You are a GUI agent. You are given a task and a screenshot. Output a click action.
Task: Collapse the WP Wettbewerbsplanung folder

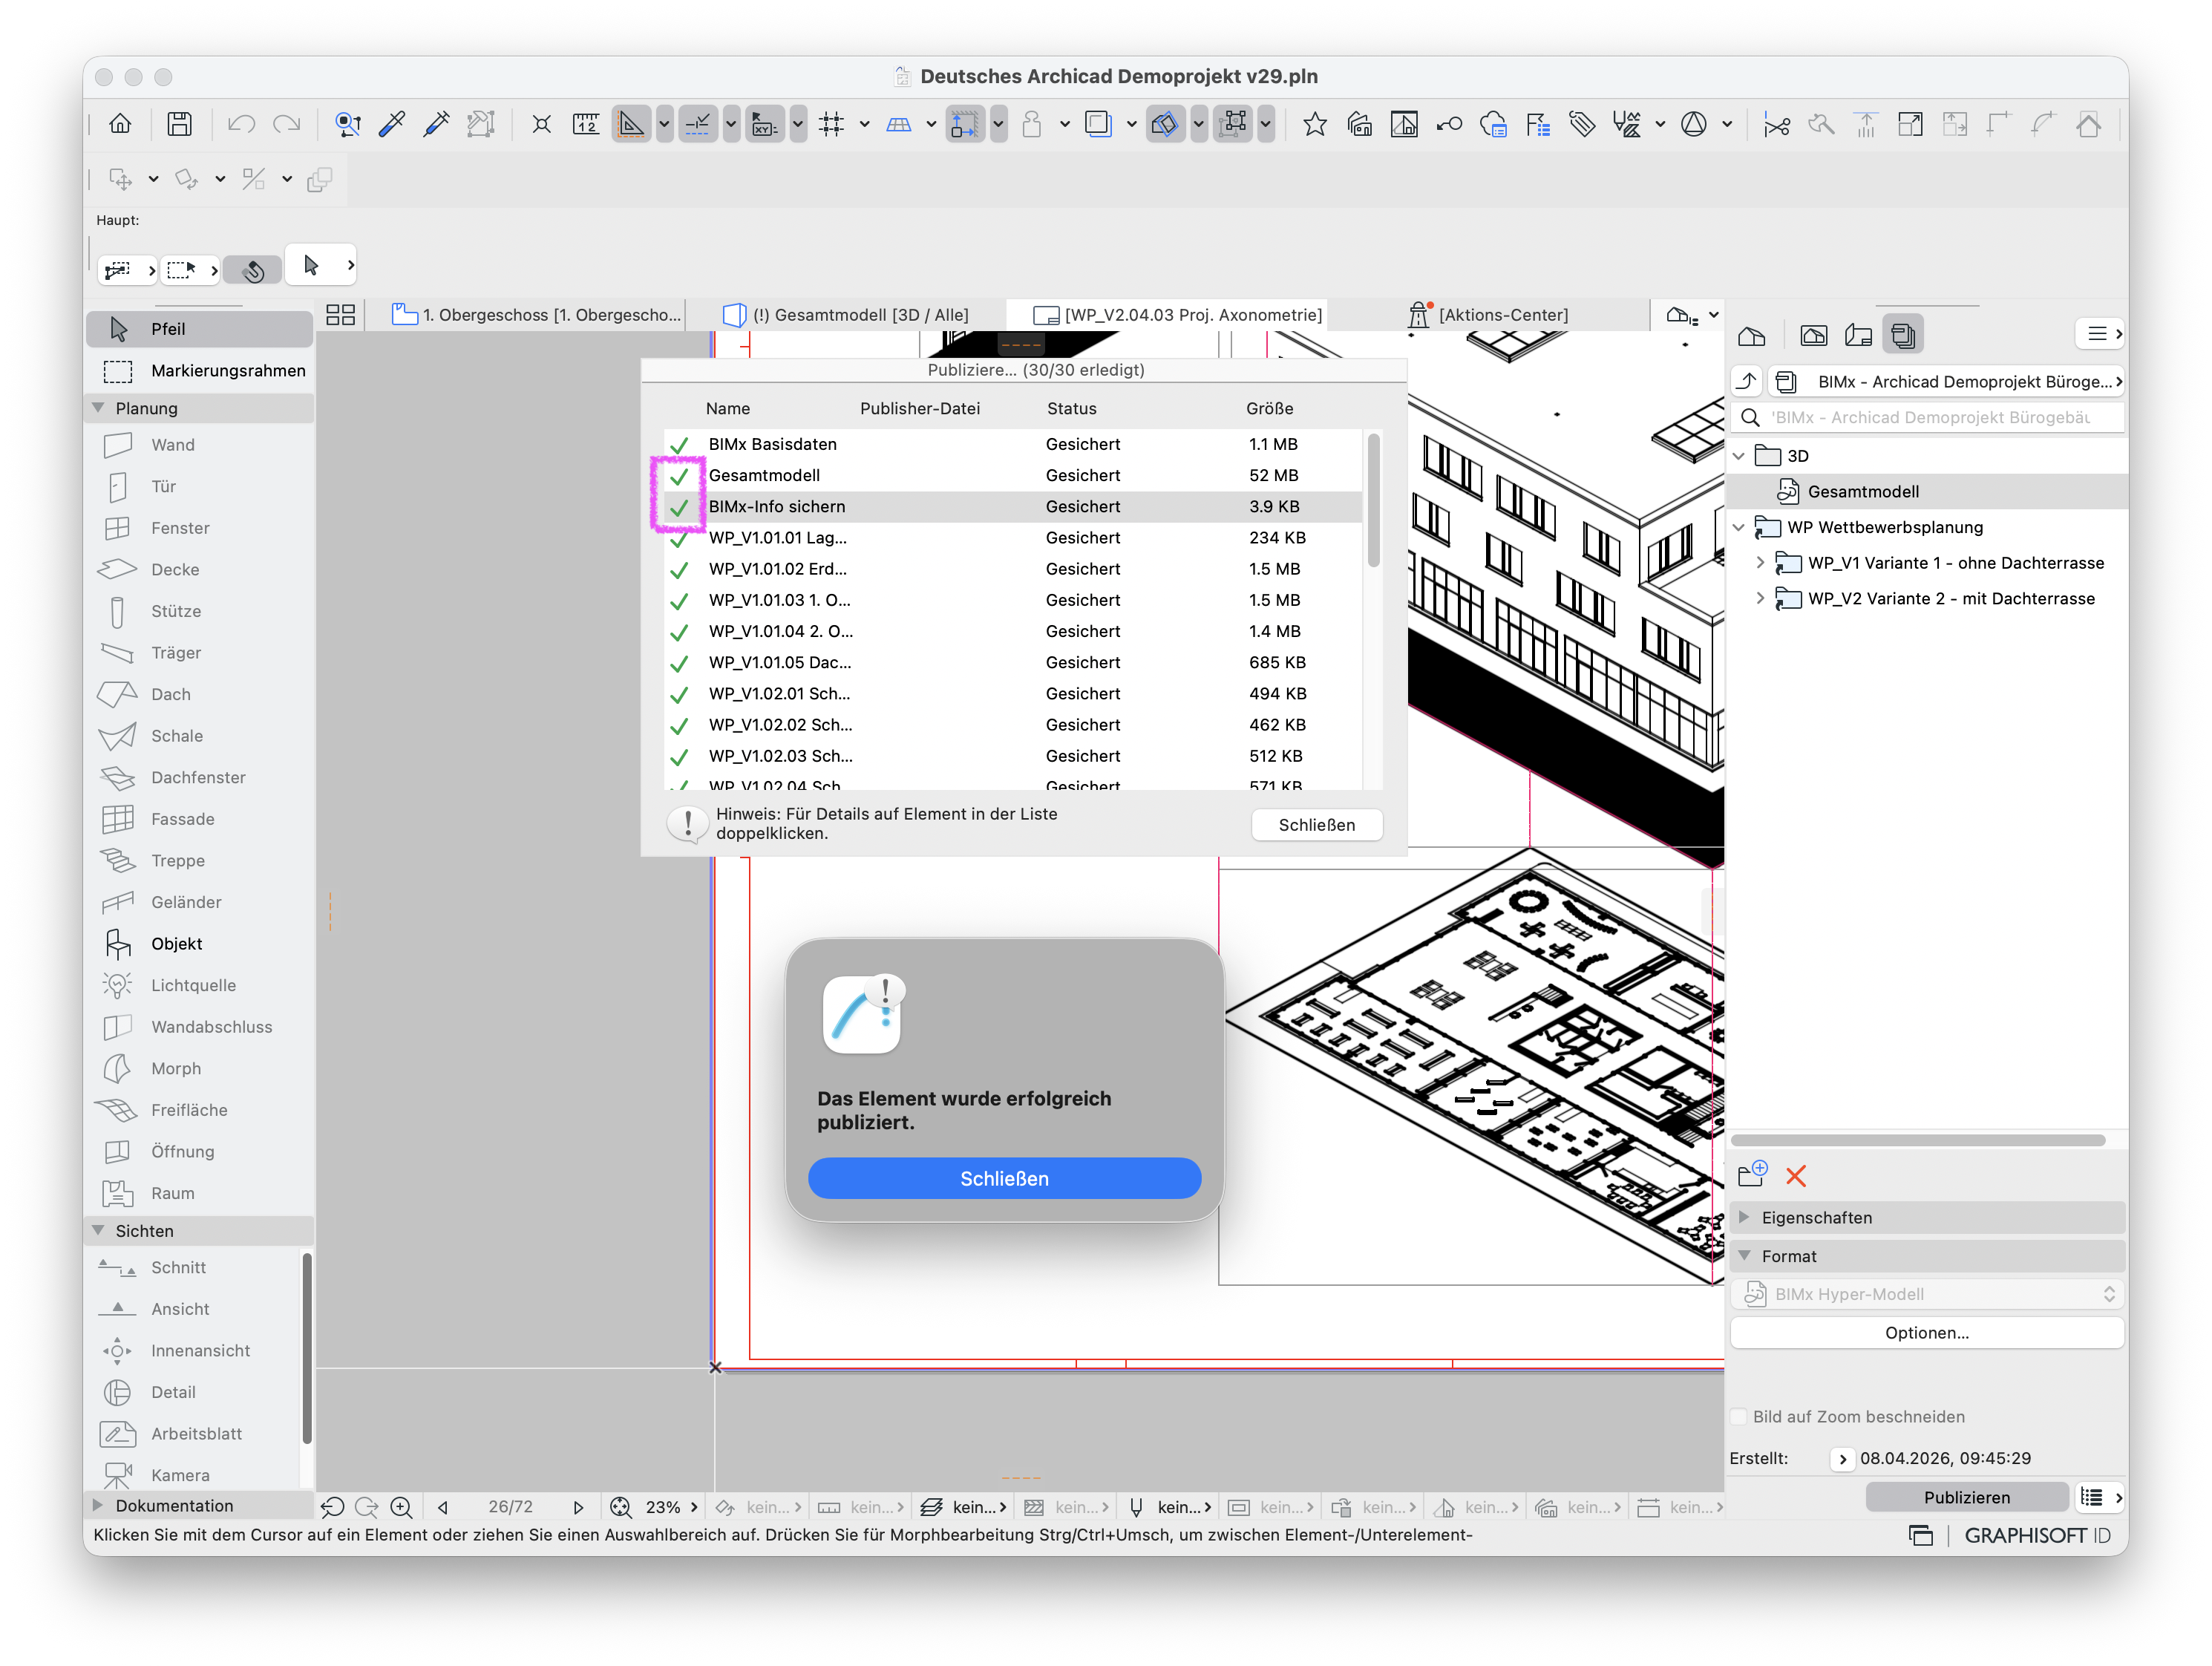(1739, 527)
